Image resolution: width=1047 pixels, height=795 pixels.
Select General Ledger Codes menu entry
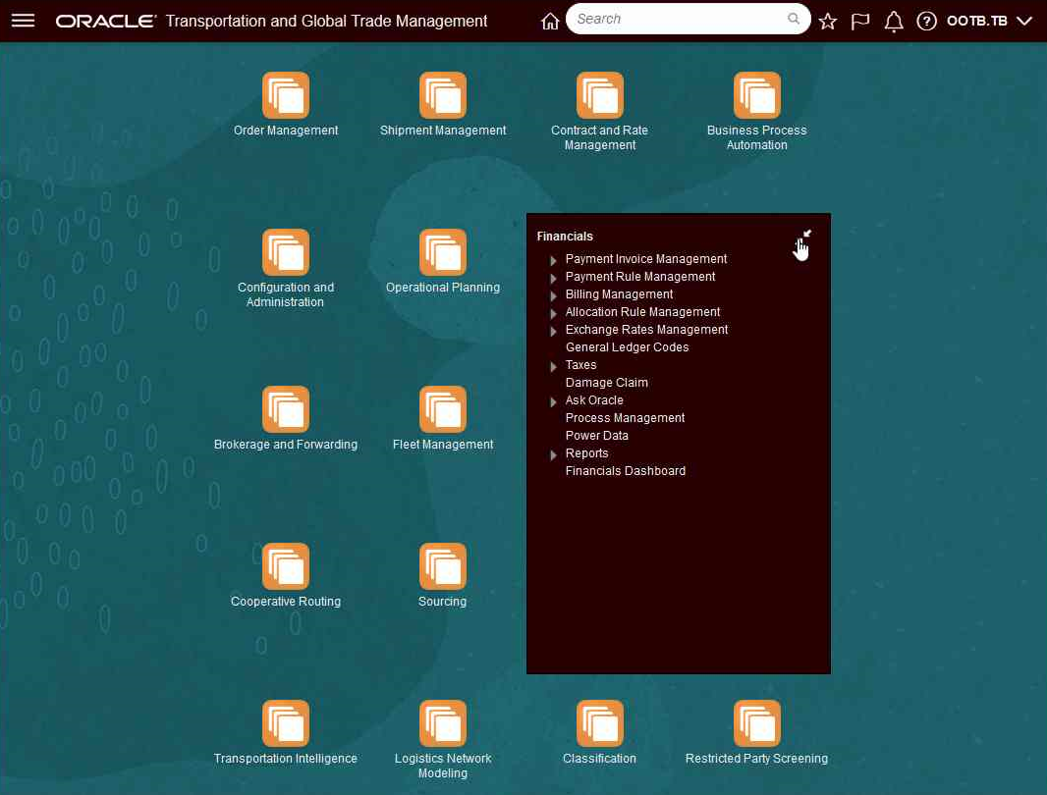(627, 347)
